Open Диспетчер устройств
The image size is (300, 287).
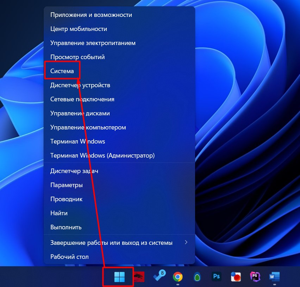click(x=119, y=85)
